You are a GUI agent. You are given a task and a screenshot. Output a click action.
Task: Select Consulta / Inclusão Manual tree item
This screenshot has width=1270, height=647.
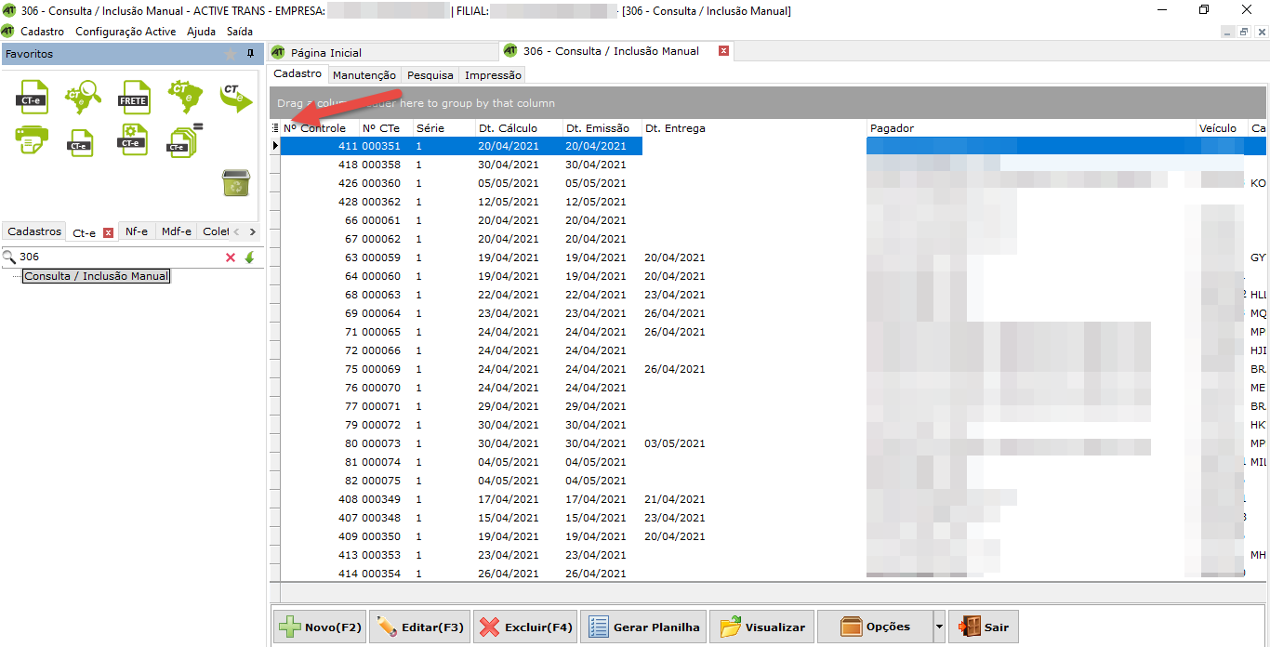pyautogui.click(x=97, y=276)
